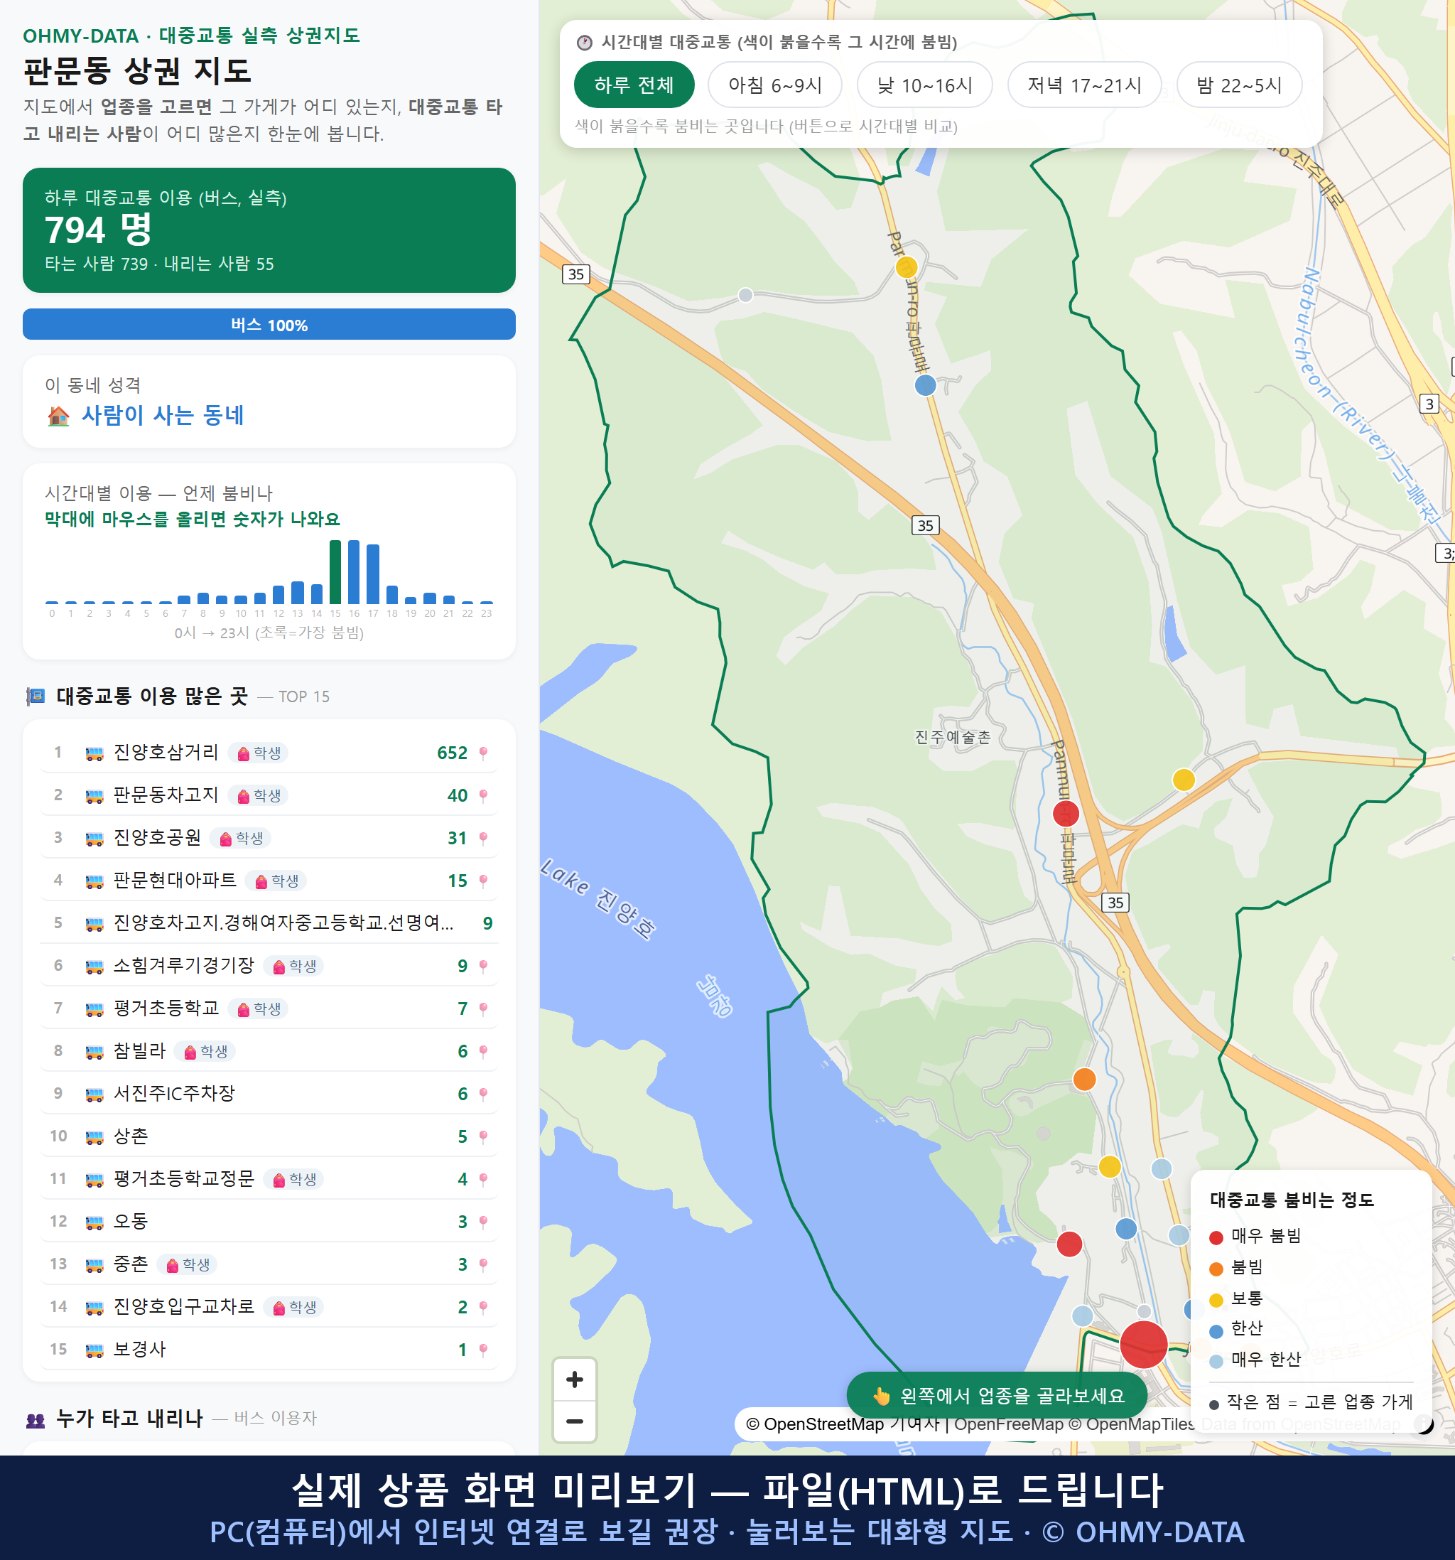1455x1560 pixels.
Task: Click the 한산 blue legend swatch
Action: (1216, 1331)
